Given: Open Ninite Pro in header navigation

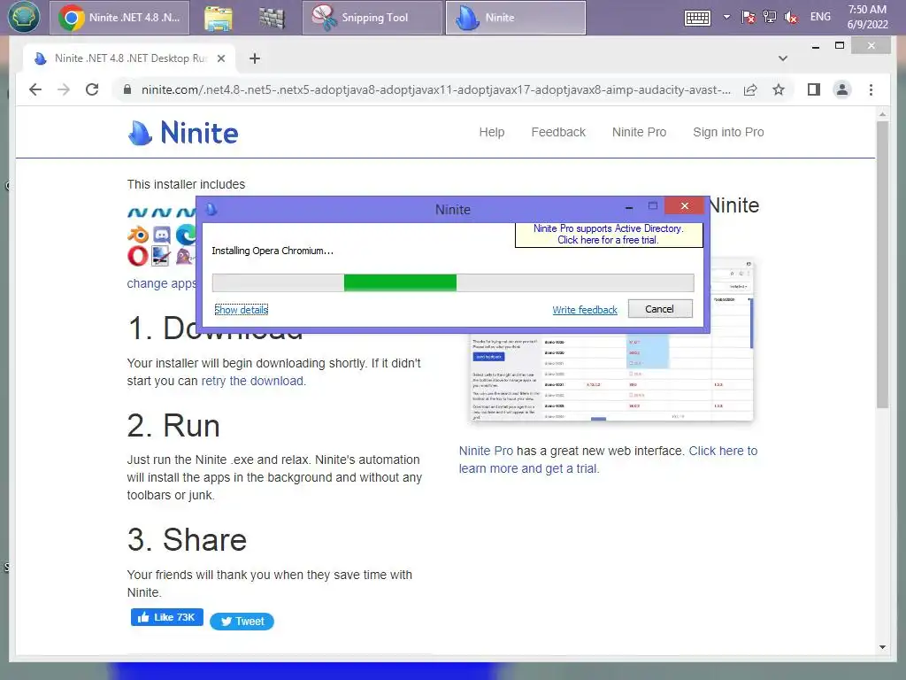Looking at the screenshot, I should [639, 133].
